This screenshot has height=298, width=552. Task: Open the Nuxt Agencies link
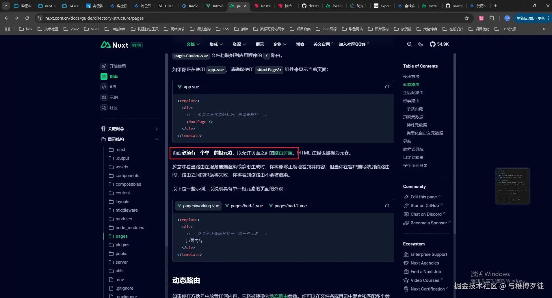(x=421, y=263)
